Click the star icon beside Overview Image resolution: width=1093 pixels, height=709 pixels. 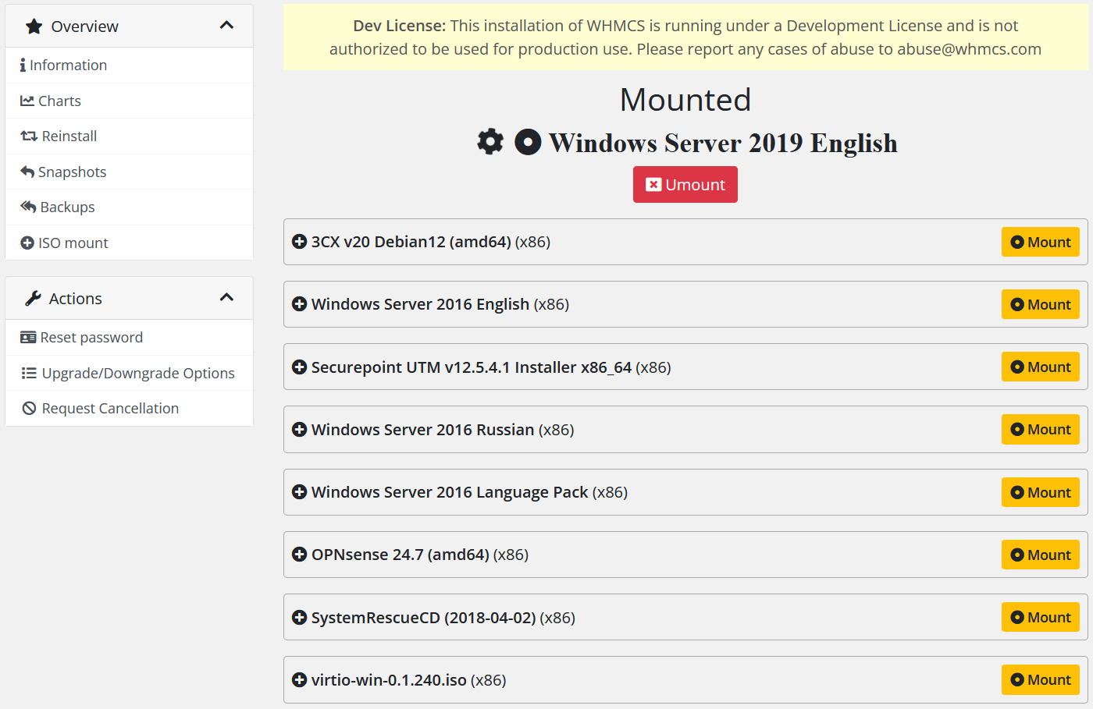point(34,27)
